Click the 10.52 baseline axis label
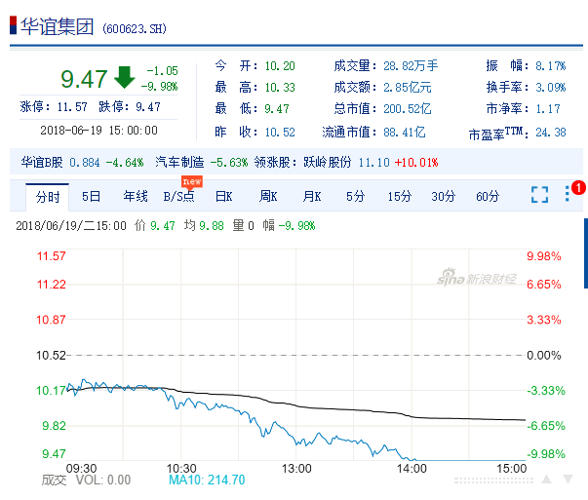588x500 pixels. coord(51,356)
